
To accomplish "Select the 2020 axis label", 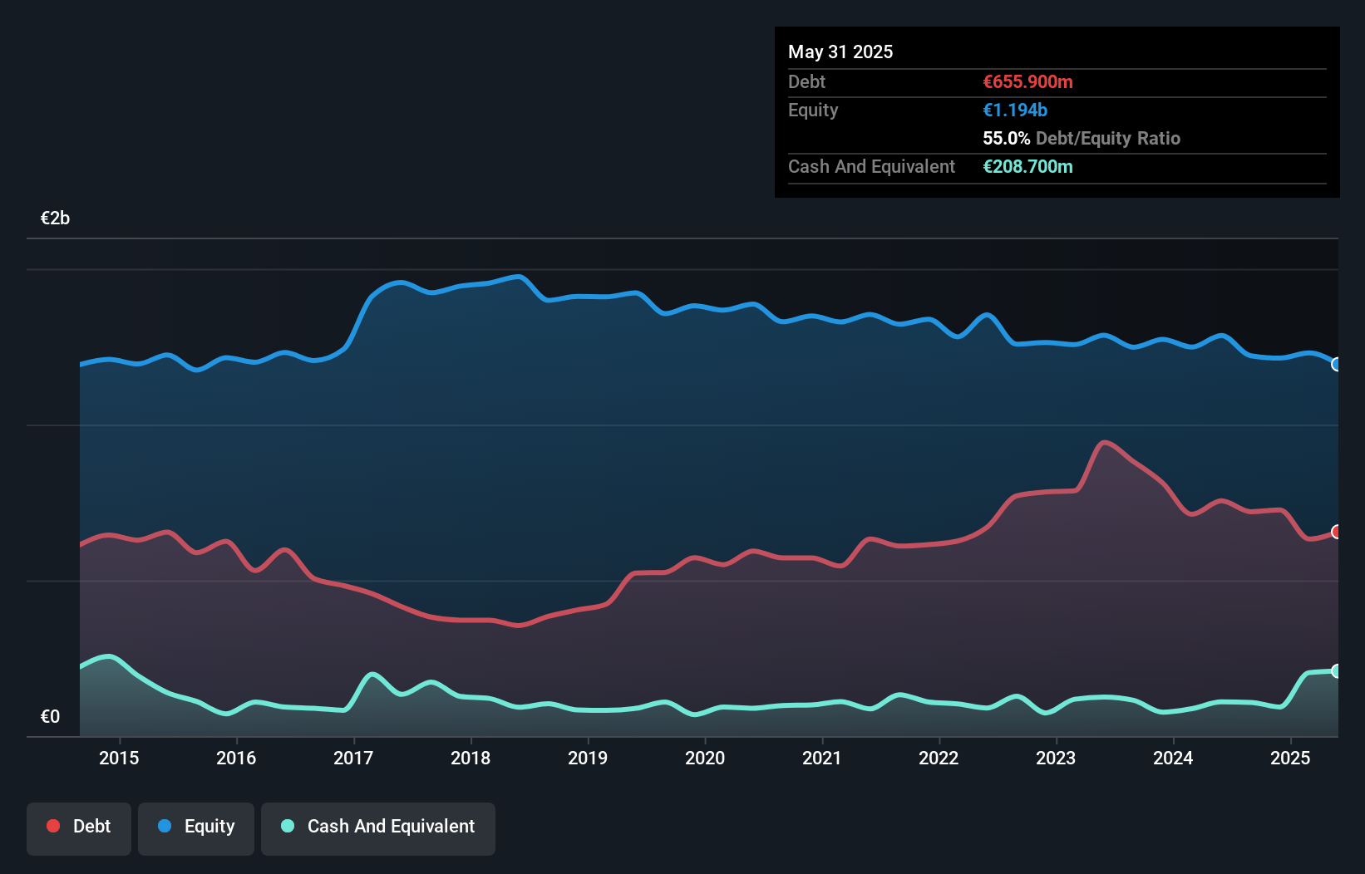I will pos(704,758).
